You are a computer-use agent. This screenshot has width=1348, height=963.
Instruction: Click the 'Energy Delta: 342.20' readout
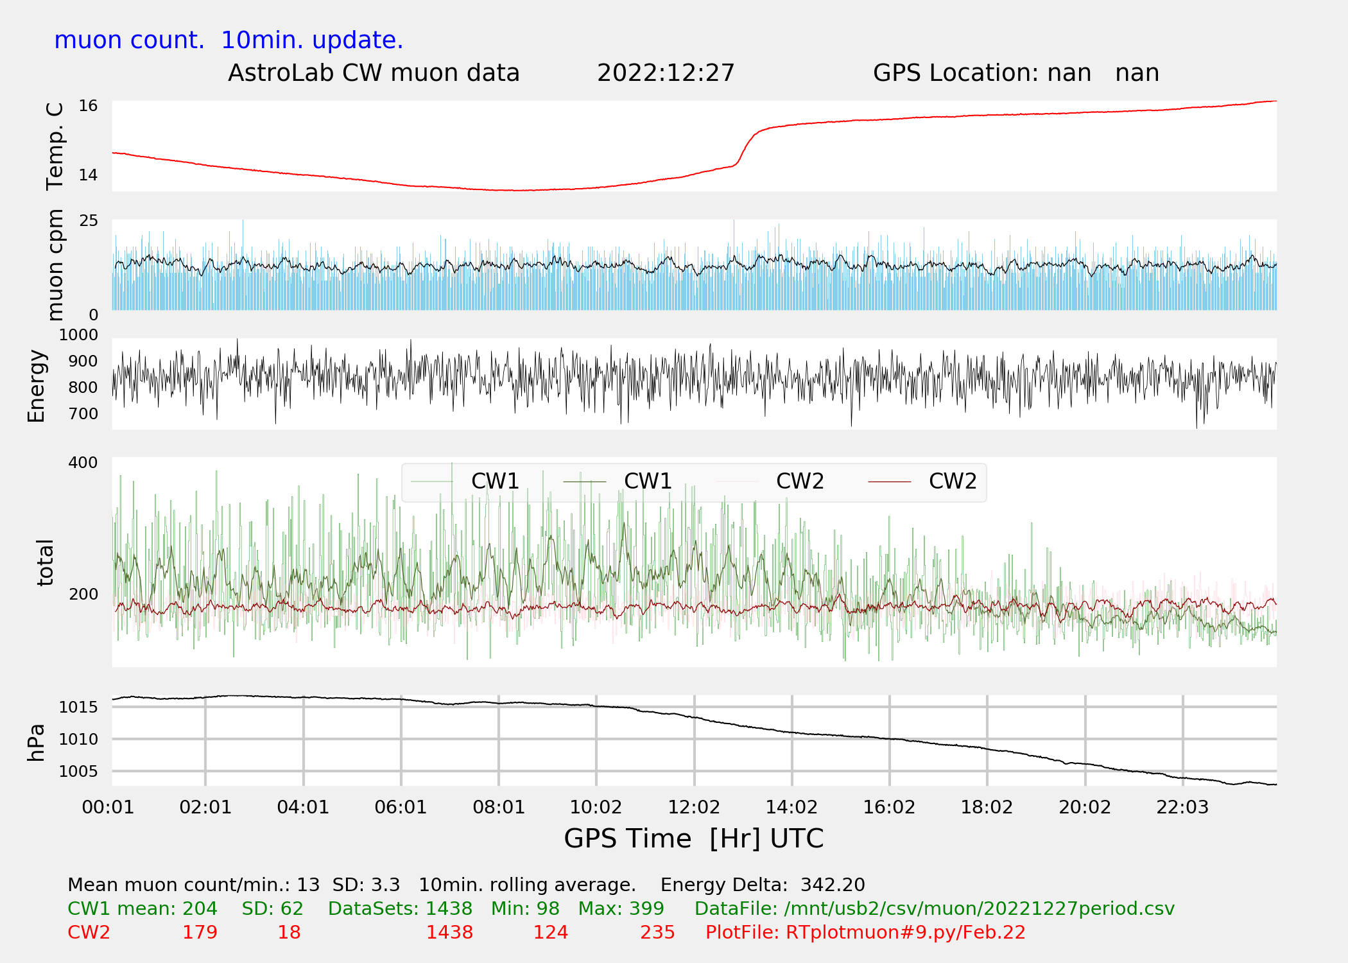coord(763,885)
